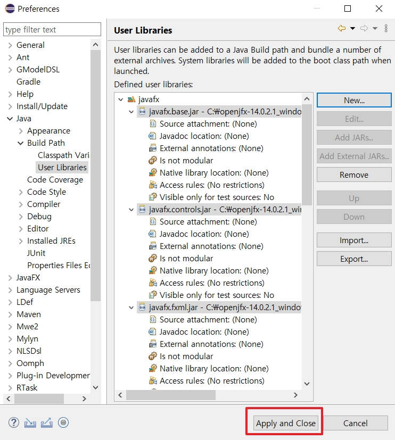
Task: Click the Forward navigation arrow icon
Action: 364,28
